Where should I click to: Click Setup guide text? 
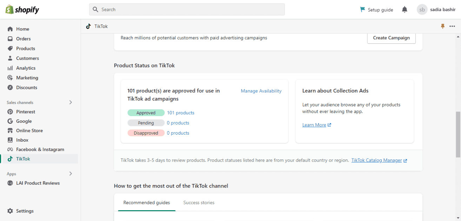(380, 10)
